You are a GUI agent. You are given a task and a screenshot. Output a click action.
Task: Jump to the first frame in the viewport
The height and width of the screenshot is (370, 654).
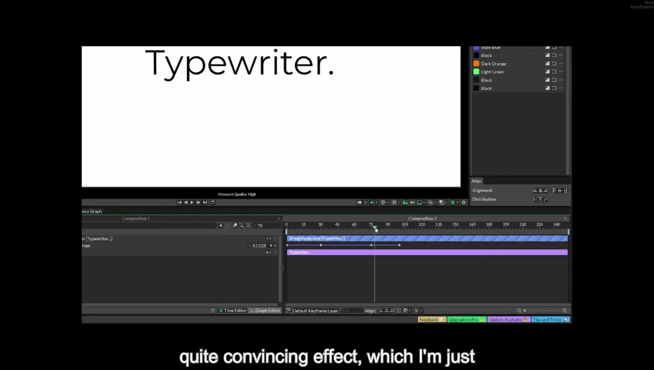click(x=179, y=202)
